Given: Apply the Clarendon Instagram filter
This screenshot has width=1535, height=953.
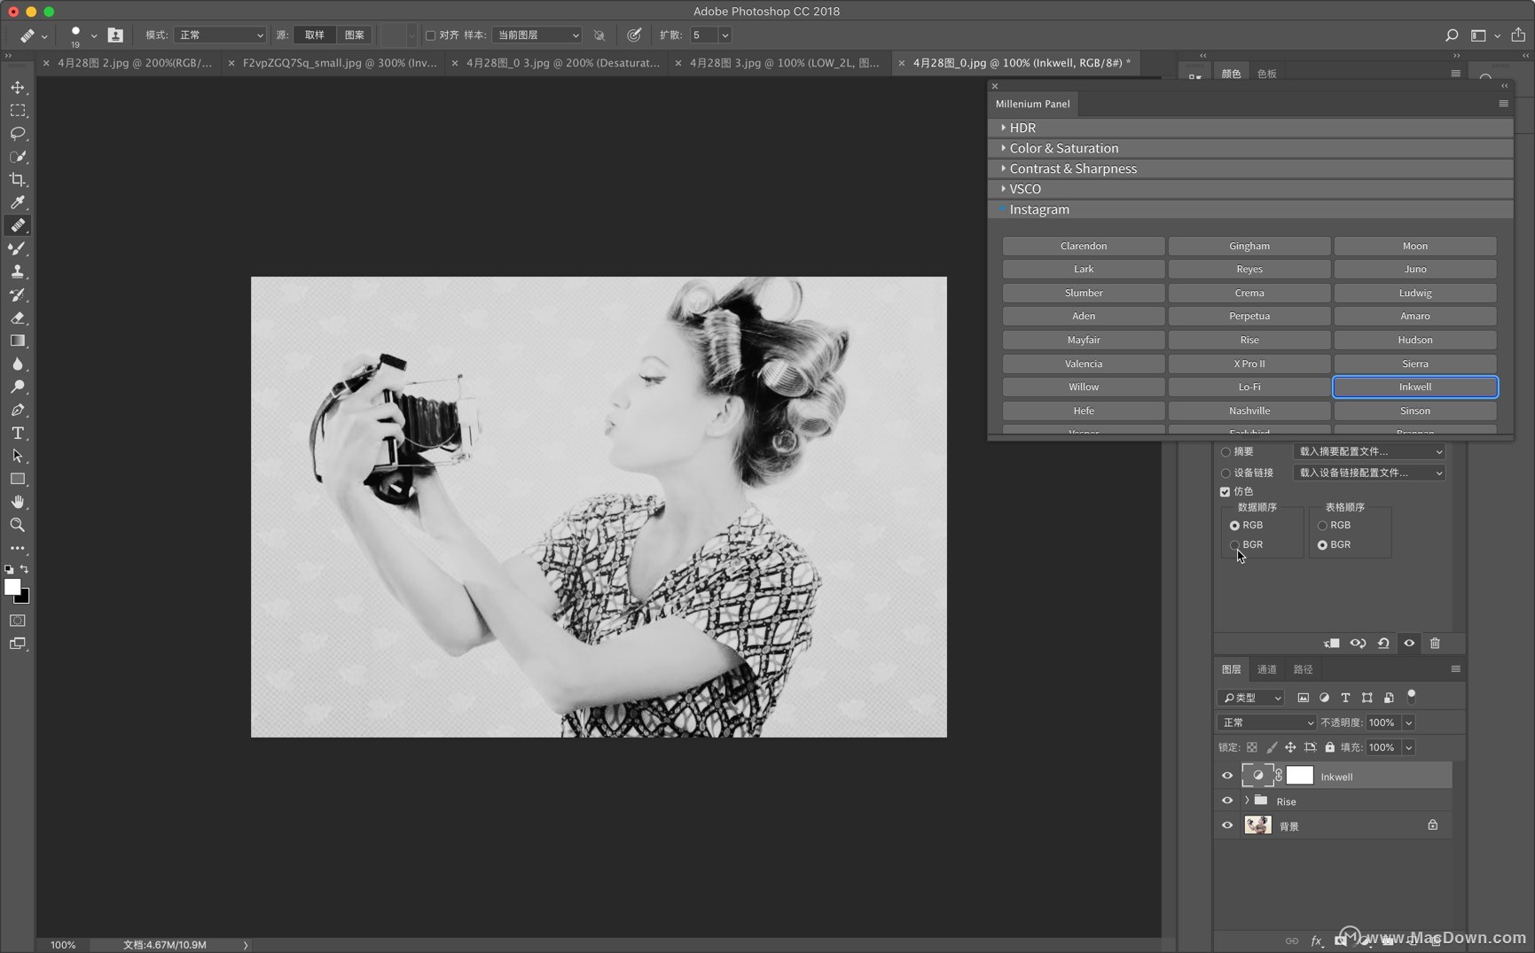Looking at the screenshot, I should coord(1083,246).
